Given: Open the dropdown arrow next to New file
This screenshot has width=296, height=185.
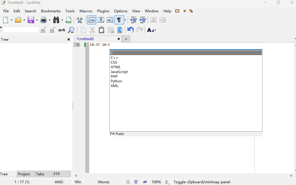Looking at the screenshot, I should [x=11, y=20].
